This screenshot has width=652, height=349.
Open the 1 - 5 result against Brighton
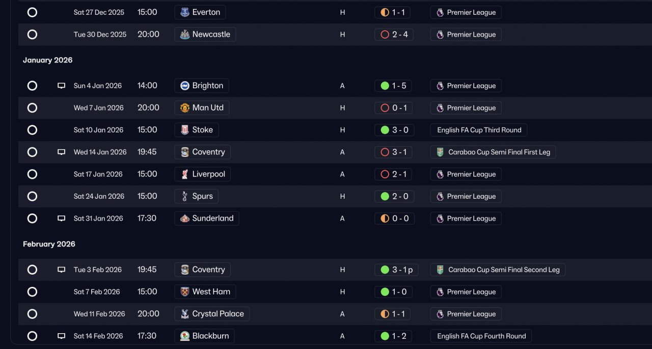(x=393, y=86)
